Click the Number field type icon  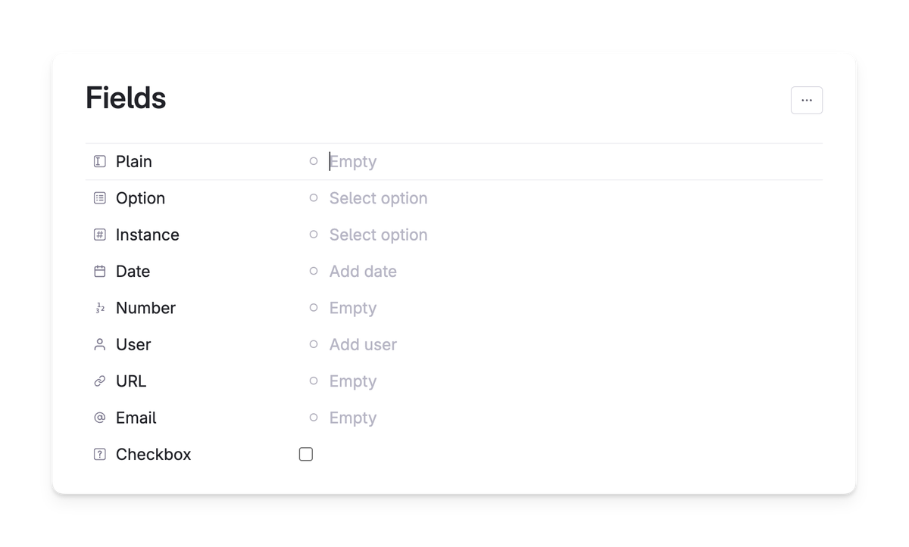tap(99, 308)
